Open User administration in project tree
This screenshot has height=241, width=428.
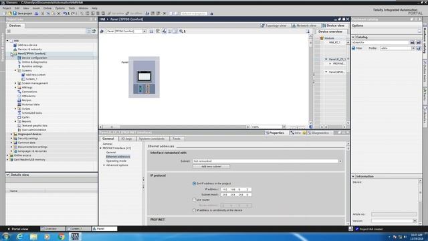pos(34,130)
